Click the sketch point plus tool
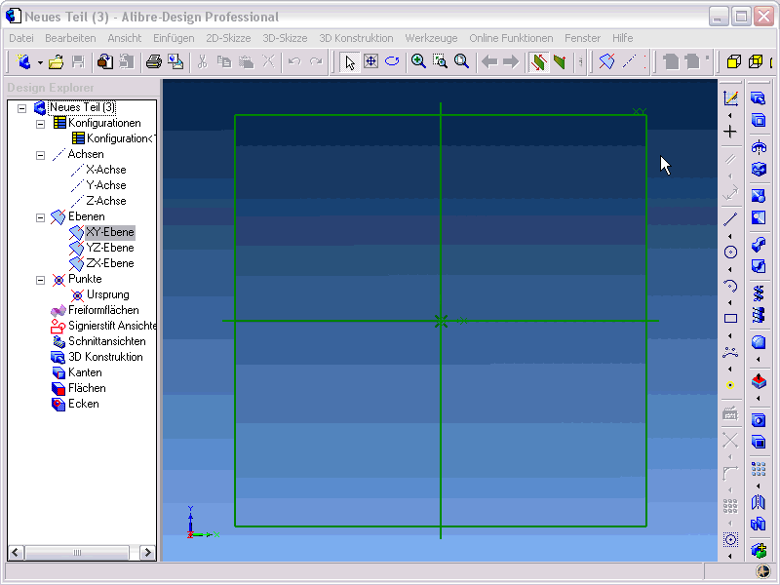Image resolution: width=780 pixels, height=585 pixels. (730, 132)
